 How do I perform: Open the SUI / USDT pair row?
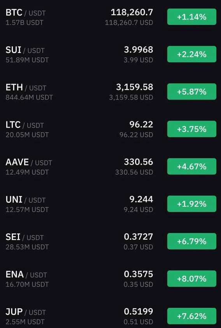pos(110,54)
